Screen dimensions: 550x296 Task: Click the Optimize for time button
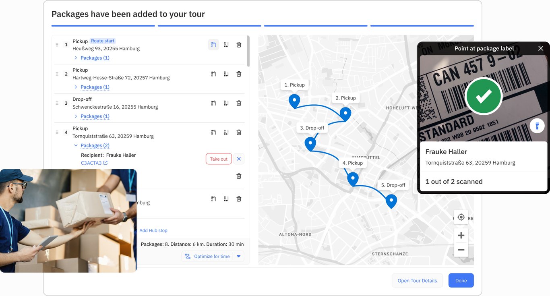point(207,257)
